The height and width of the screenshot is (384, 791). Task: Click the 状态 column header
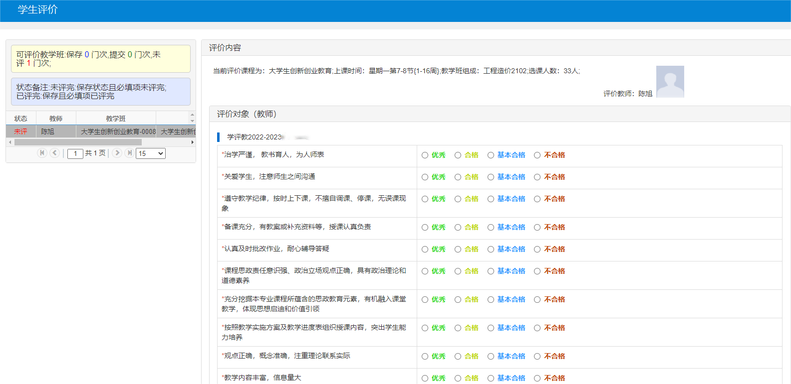click(x=20, y=119)
